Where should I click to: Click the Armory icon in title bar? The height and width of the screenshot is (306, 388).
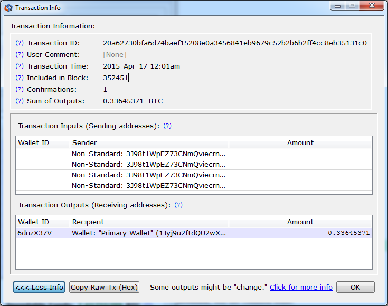click(8, 8)
